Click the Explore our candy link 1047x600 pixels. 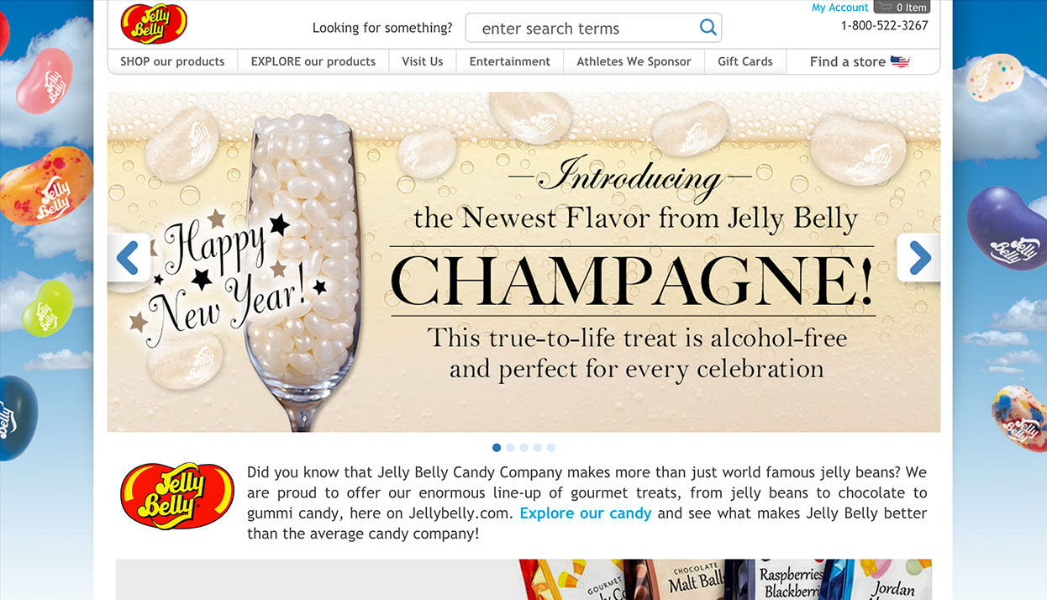(x=586, y=513)
